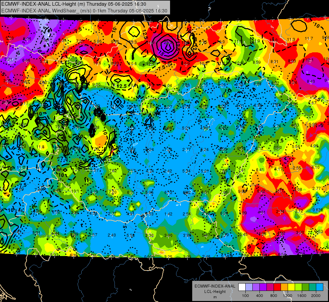Click the LCL-Height (m) title line
Screen dimensions: 329x302
click(74, 4)
